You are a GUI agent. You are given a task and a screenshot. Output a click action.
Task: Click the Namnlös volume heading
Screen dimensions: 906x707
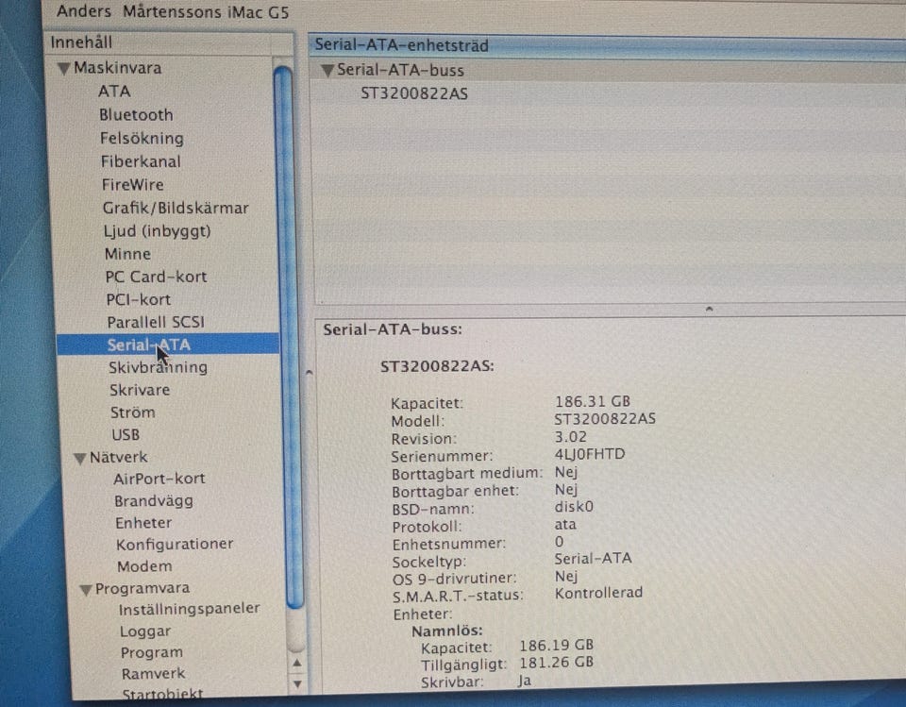[446, 631]
